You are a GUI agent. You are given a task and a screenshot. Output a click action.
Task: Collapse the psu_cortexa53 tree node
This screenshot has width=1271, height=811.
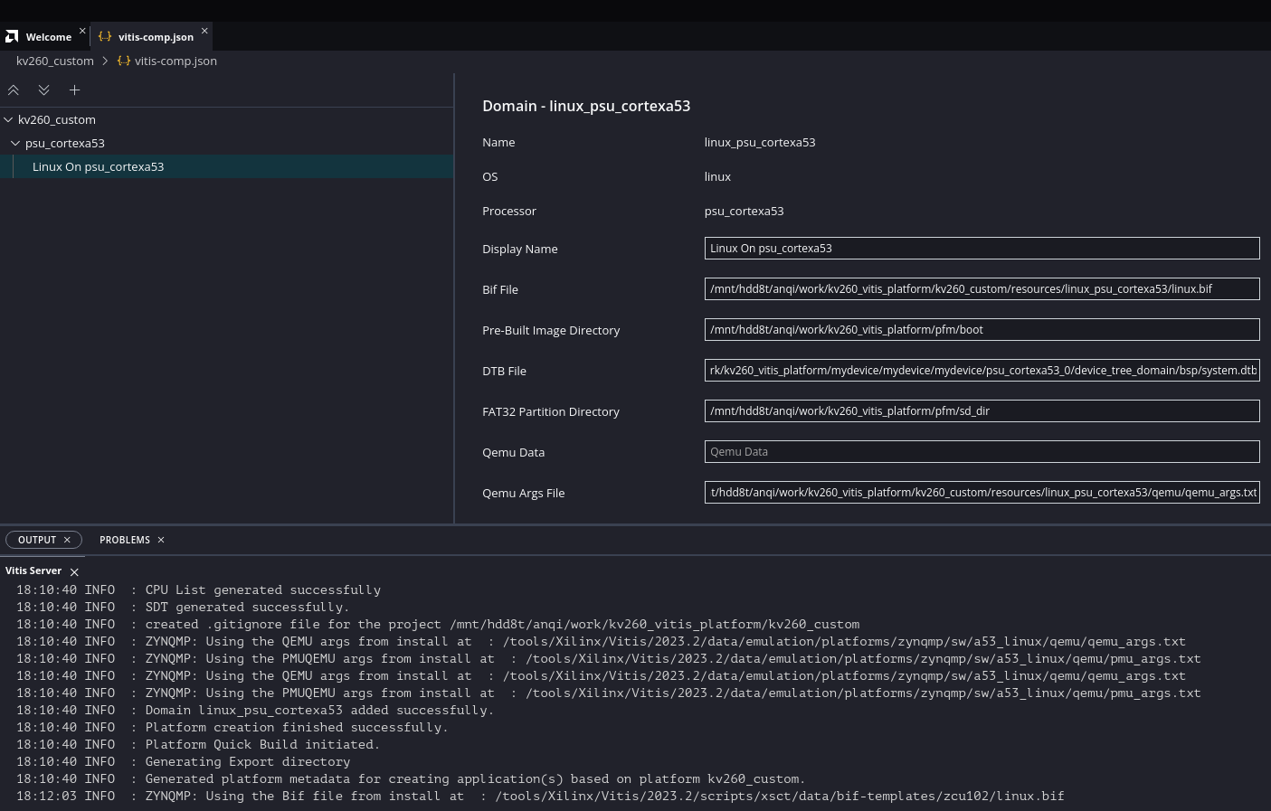click(x=15, y=143)
